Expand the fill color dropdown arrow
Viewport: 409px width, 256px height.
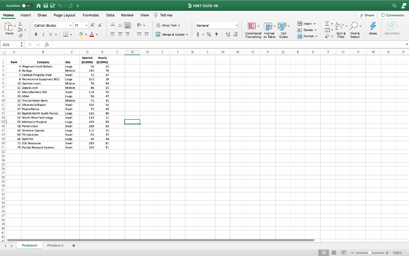click(x=86, y=34)
